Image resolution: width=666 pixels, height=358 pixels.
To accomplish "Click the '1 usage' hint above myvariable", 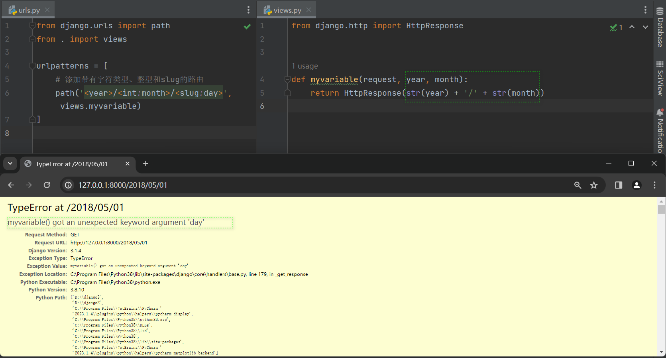I will click(305, 66).
